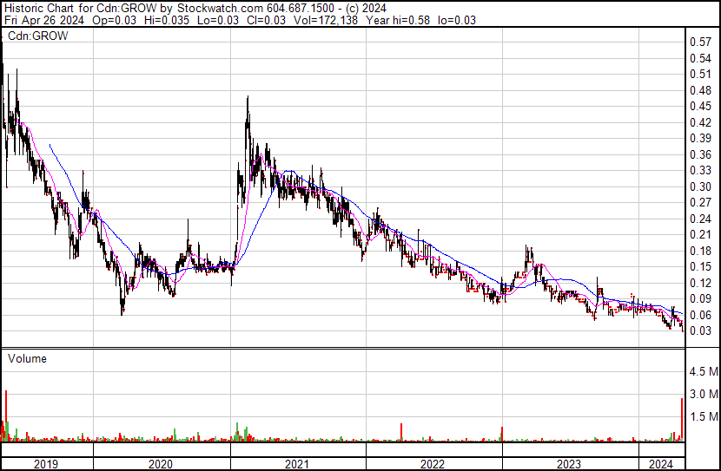Viewport: 721px width, 471px height.
Task: Select the 0.39 price axis label
Action: [701, 138]
